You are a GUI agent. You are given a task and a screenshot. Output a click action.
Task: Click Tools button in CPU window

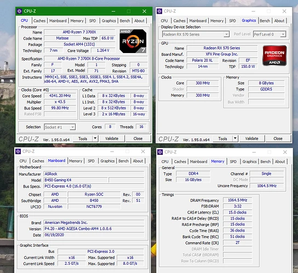point(83,138)
